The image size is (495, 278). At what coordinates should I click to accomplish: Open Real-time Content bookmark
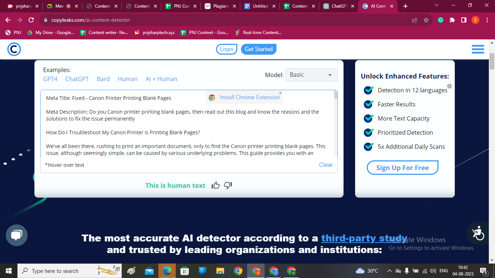[258, 33]
